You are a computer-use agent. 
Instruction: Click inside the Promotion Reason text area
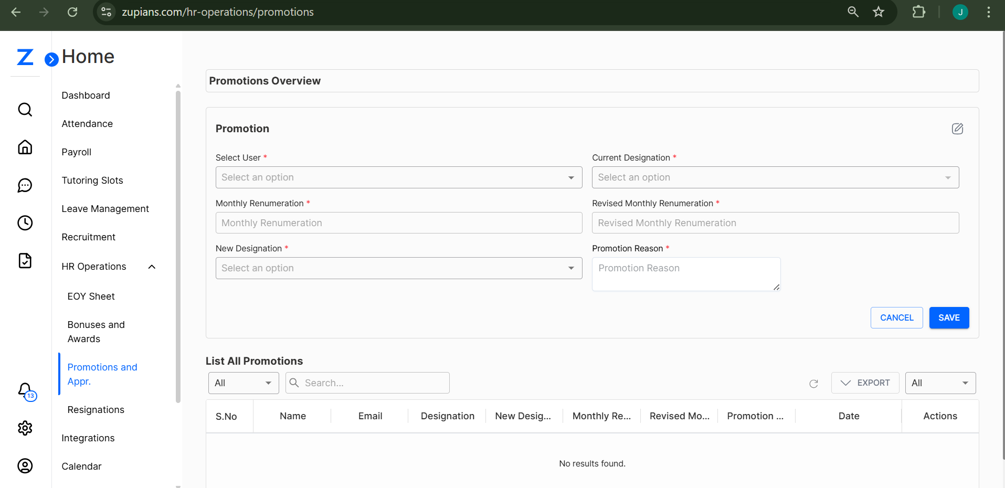click(x=685, y=273)
